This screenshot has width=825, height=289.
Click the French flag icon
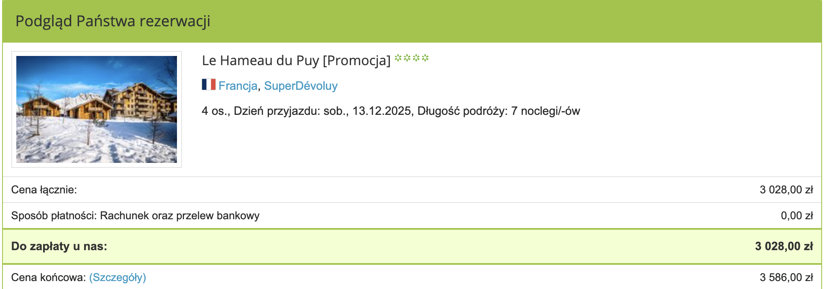tap(208, 85)
